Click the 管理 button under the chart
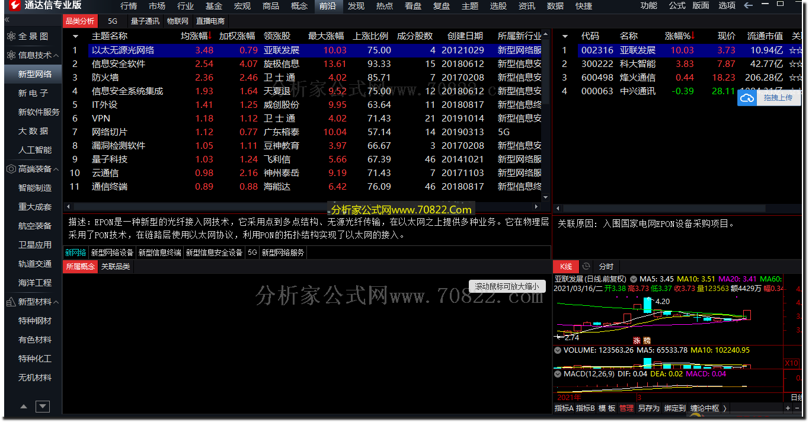 click(626, 408)
